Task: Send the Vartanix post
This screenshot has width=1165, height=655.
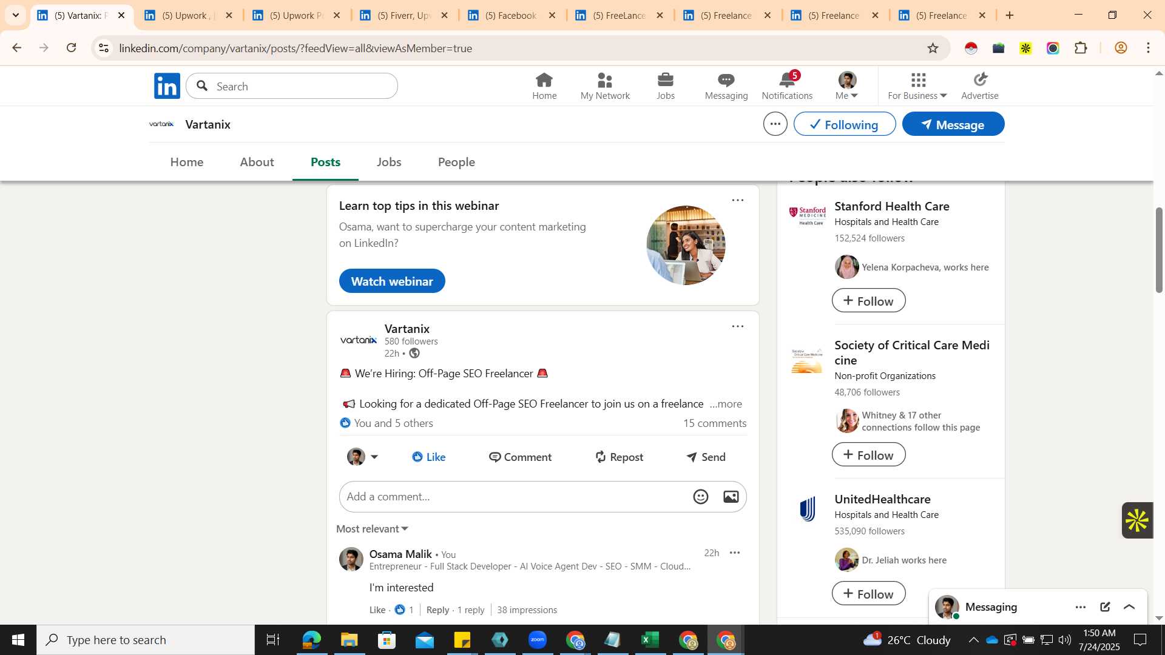Action: pos(706,457)
